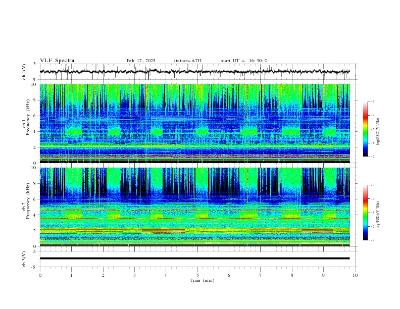
Task: Click the "5" tick on ch.3(V) axis
Action: [x=34, y=251]
